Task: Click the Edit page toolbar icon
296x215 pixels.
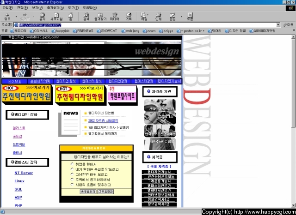Action: 173,17
